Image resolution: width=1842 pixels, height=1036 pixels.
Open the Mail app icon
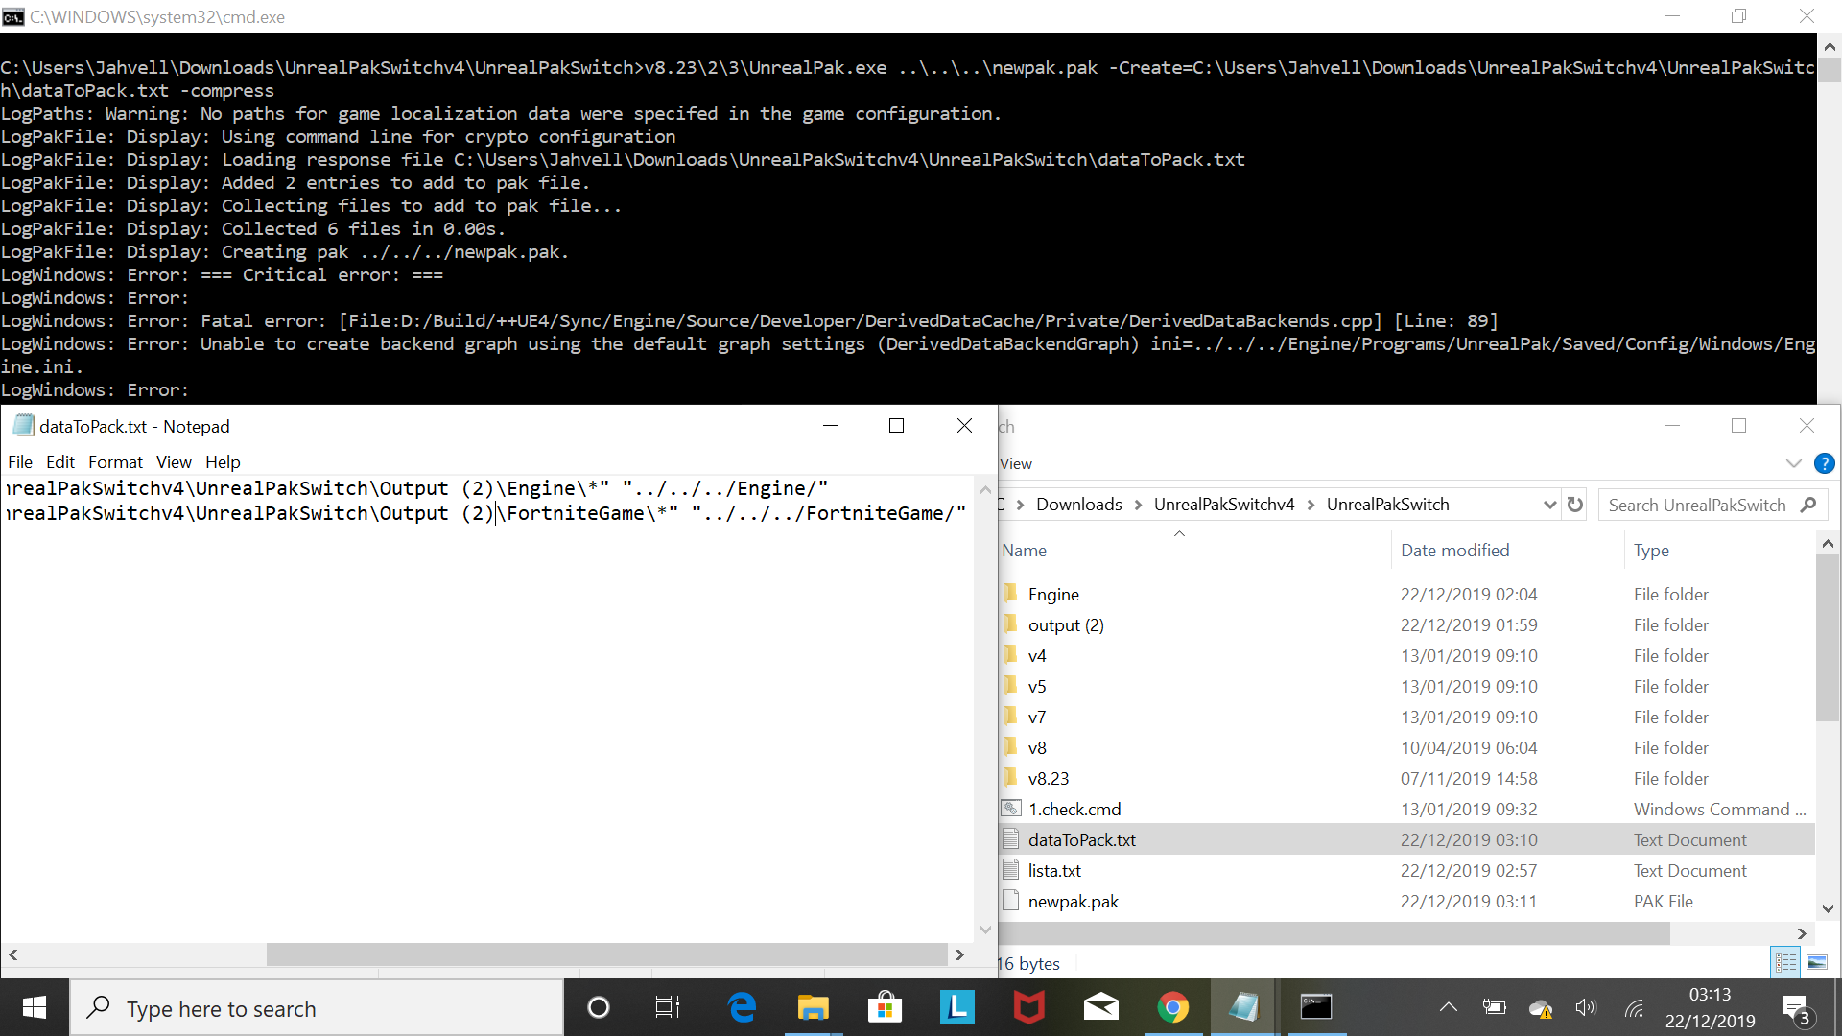click(x=1100, y=1007)
